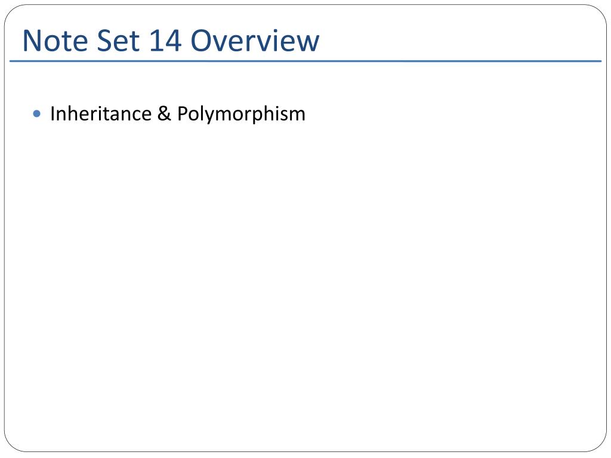
Task: Click the ampersand symbol in the bullet
Action: click(165, 114)
